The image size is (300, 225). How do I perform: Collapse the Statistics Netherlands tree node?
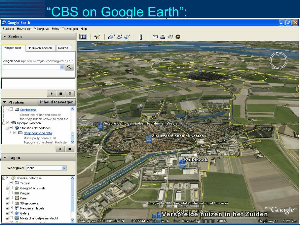[x=7, y=128]
